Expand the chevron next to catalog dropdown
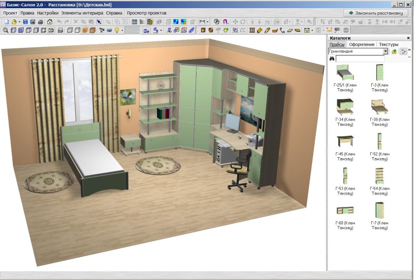414x280 pixels. tap(409, 50)
